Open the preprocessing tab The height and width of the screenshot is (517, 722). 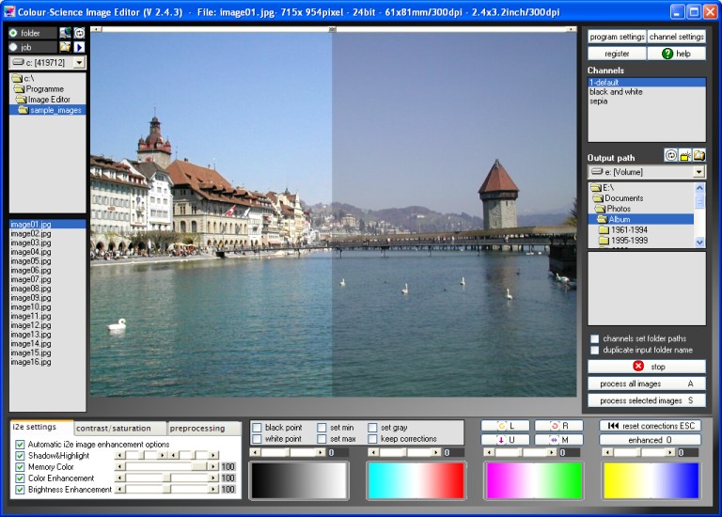click(x=197, y=429)
